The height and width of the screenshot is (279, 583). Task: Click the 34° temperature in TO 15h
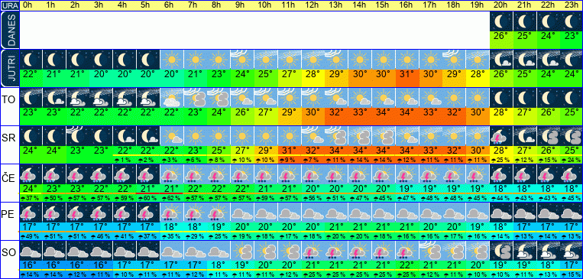click(384, 112)
